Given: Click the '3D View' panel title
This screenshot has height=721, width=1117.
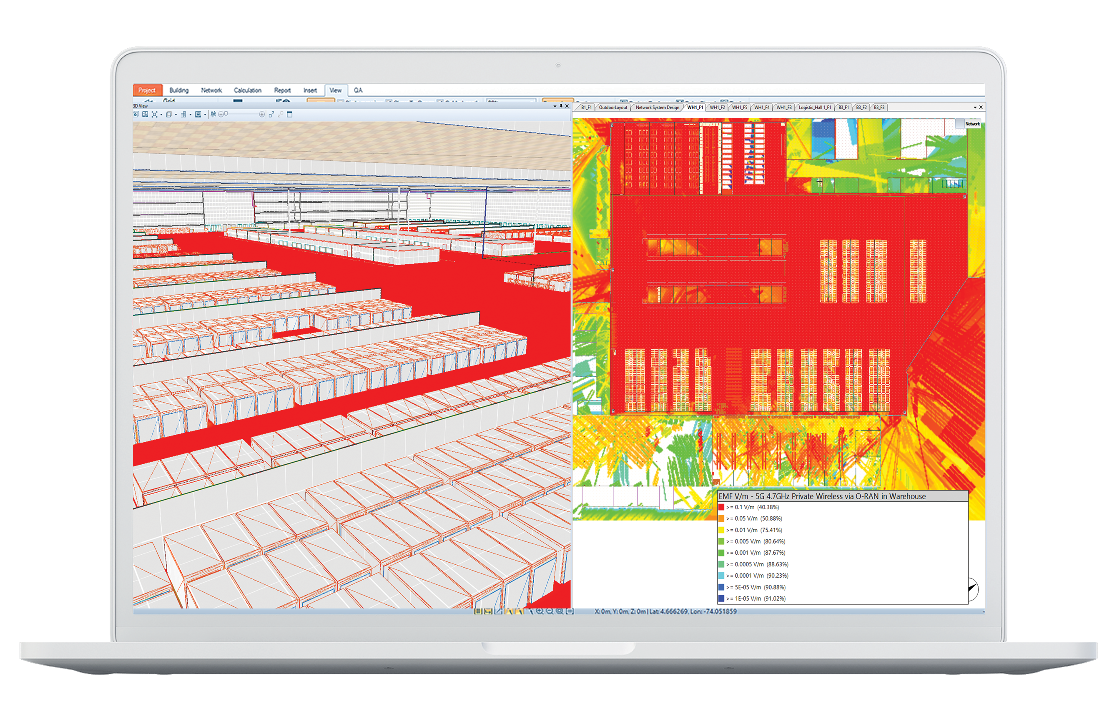Looking at the screenshot, I should click(140, 106).
